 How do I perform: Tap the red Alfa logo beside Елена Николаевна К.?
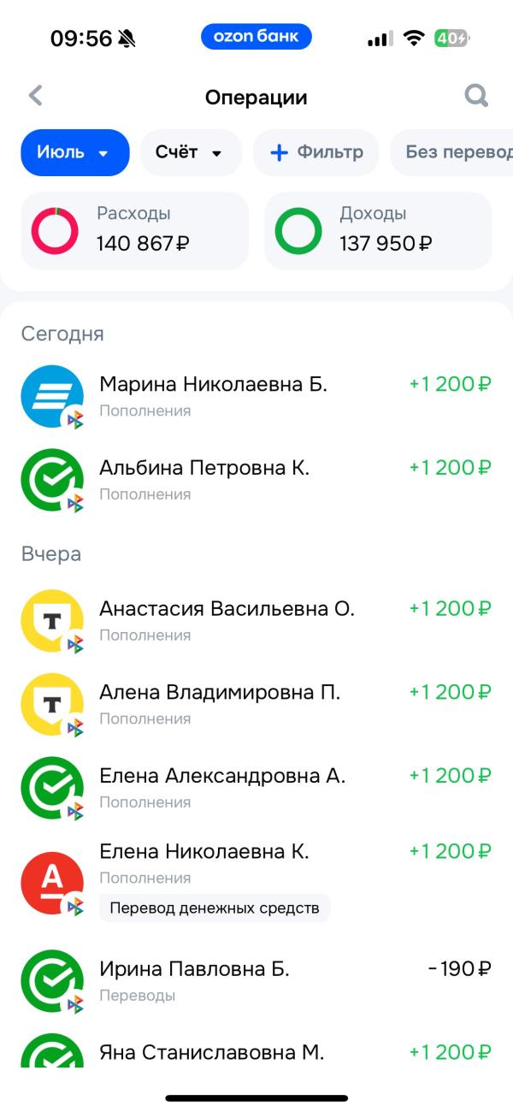52,884
